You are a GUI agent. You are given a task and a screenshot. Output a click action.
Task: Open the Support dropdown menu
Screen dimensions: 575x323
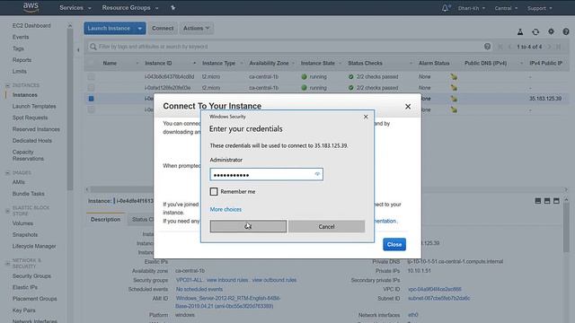pos(539,8)
